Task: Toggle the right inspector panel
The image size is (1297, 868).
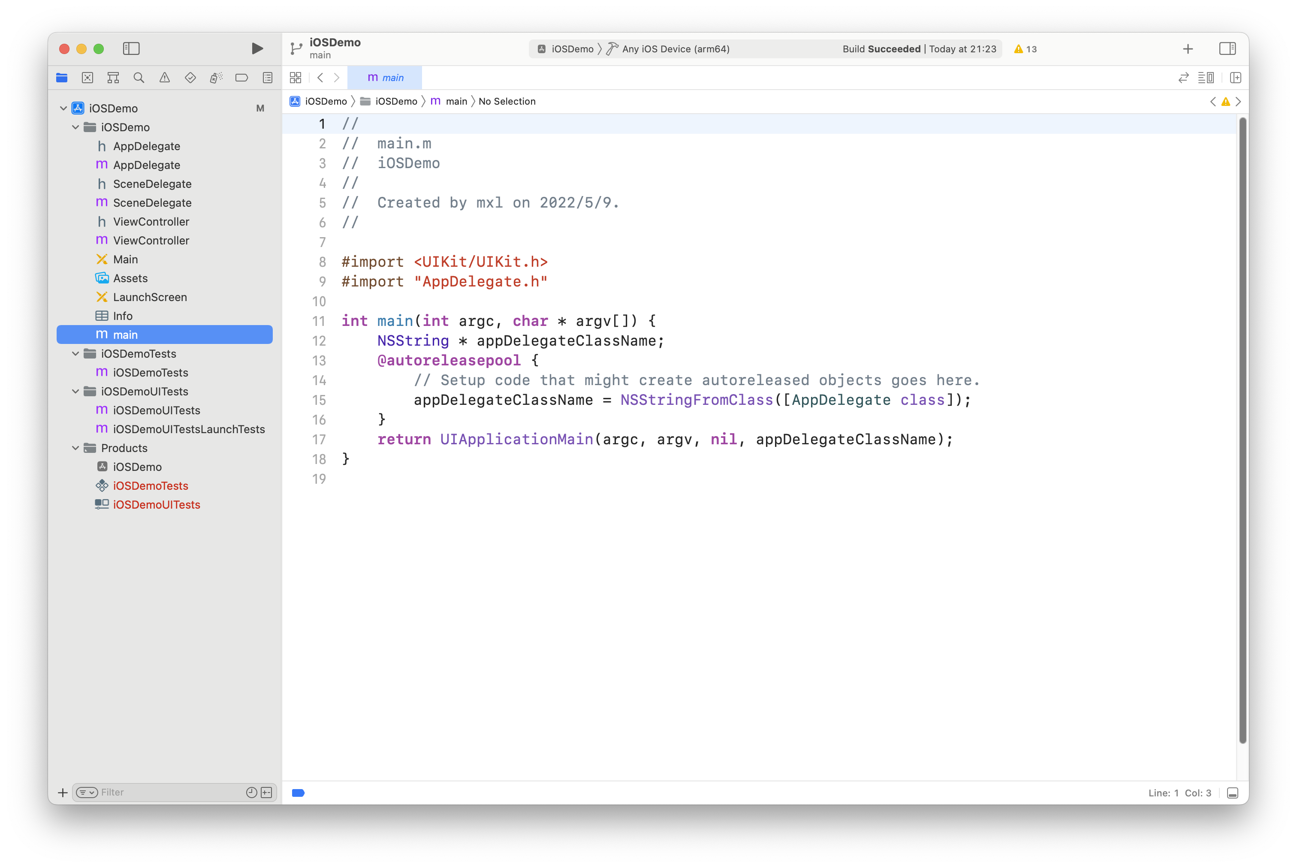Action: click(x=1227, y=49)
